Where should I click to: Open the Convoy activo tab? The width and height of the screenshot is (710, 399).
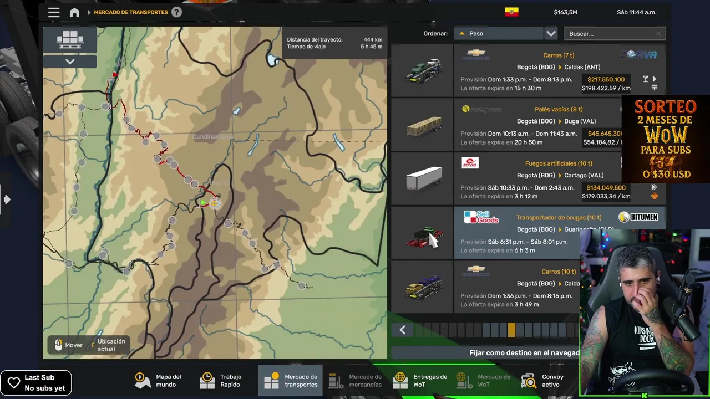coord(543,381)
